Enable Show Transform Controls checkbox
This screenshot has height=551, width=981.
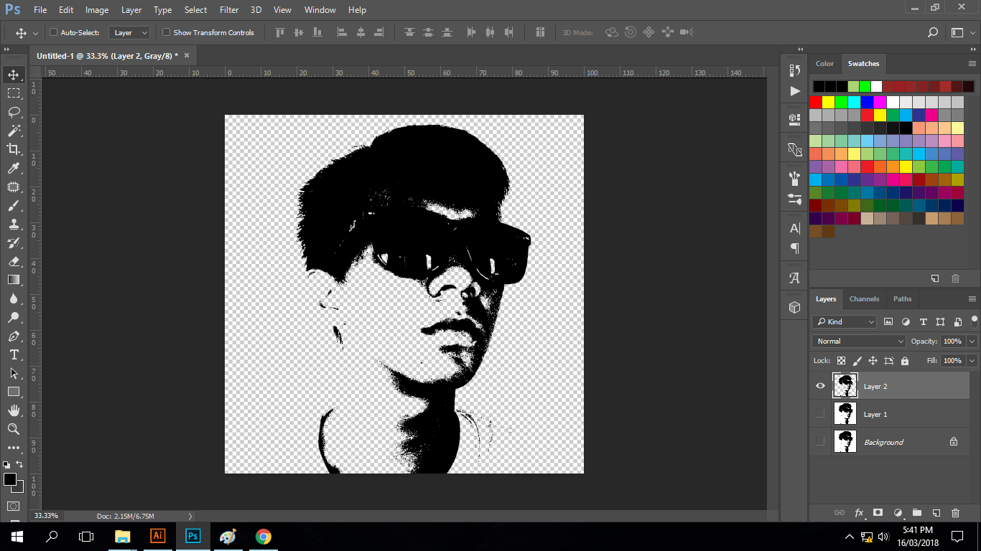pyautogui.click(x=167, y=32)
